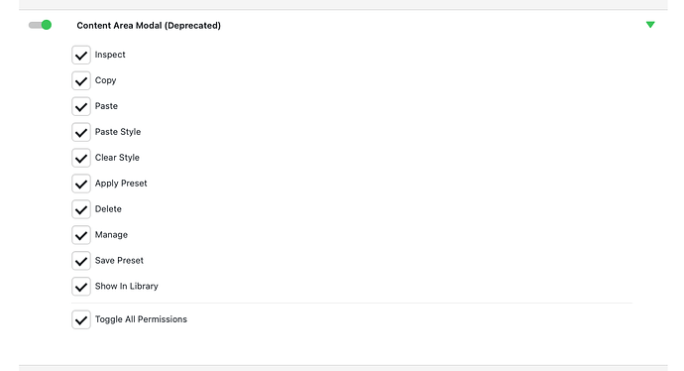Uncheck Toggle All Permissions checkbox

(81, 320)
